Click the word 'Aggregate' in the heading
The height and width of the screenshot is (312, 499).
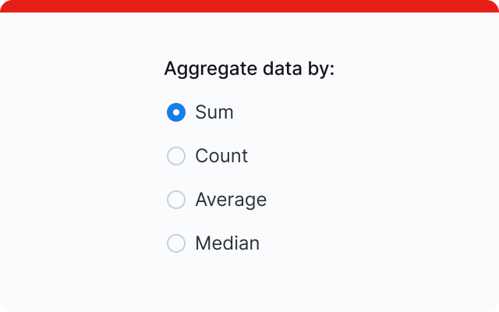click(200, 69)
